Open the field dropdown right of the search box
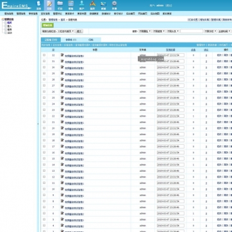 (210, 31)
